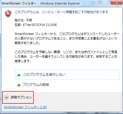The image size is (123, 114).
Task: Click the publisher value 不明
Action: coord(29,20)
